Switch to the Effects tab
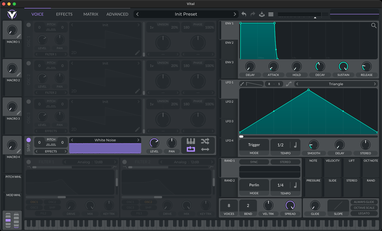 coord(64,14)
